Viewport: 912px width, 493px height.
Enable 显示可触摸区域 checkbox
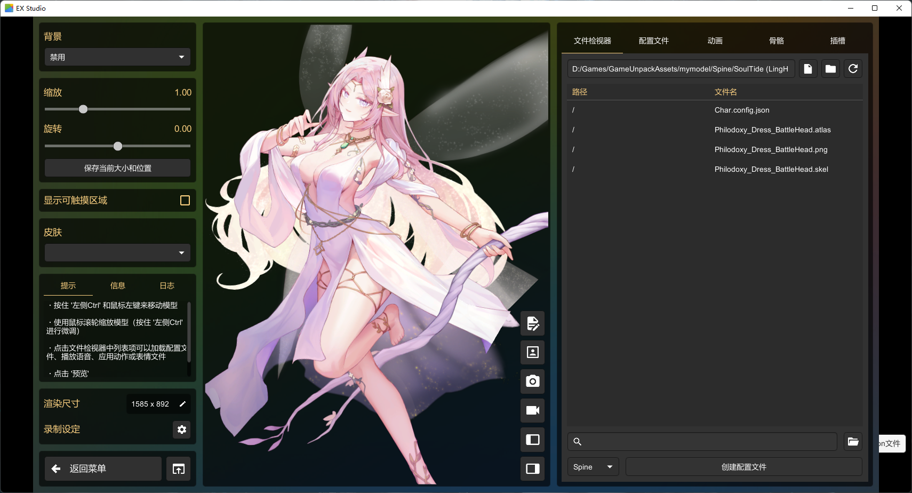pos(185,201)
